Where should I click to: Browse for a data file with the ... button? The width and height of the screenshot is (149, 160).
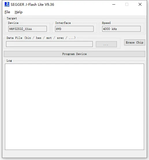coord(106,44)
